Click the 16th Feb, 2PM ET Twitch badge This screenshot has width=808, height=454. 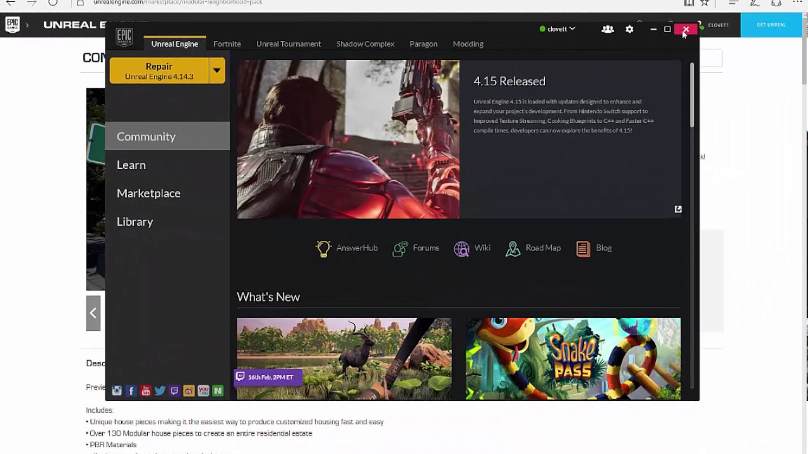(268, 377)
